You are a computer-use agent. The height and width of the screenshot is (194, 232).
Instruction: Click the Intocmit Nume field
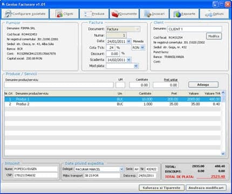click(36, 169)
